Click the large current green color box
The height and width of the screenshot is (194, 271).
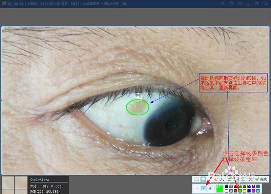pyautogui.click(x=220, y=189)
